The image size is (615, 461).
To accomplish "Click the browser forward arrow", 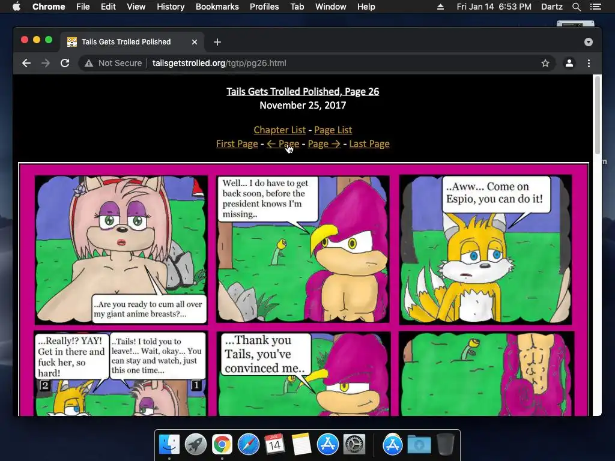I will [x=46, y=63].
